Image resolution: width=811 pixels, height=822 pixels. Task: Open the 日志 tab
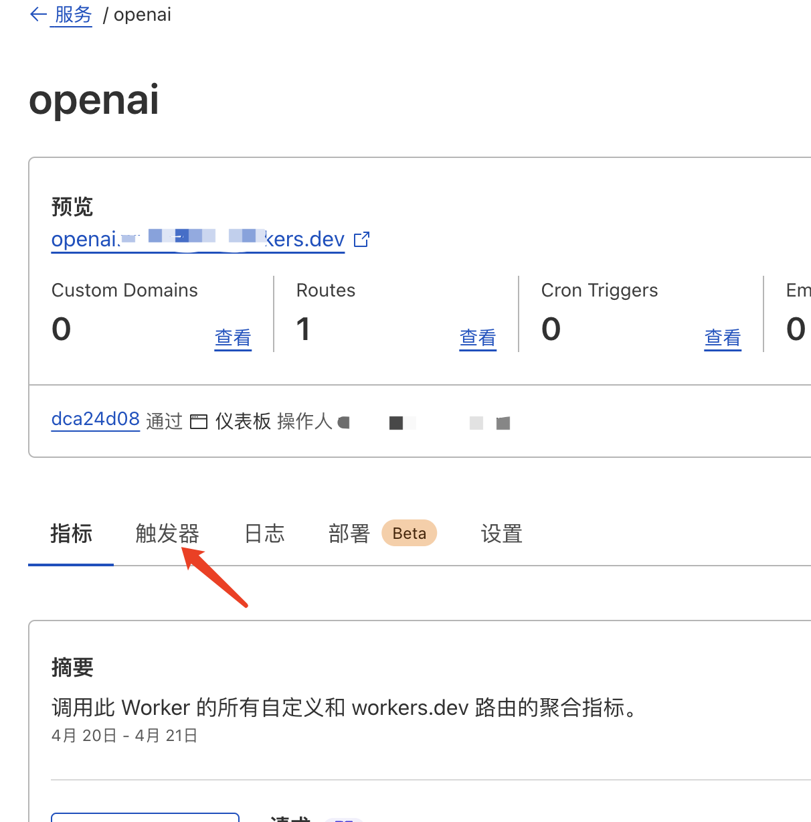pos(264,533)
